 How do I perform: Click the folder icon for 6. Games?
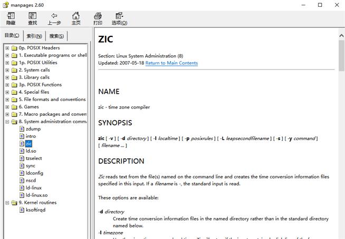(x=14, y=107)
